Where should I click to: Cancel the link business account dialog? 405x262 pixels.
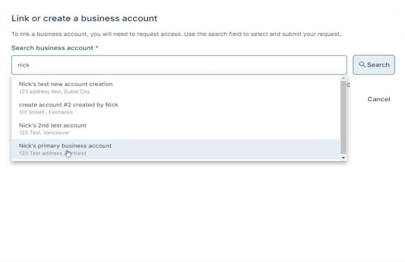pos(379,99)
